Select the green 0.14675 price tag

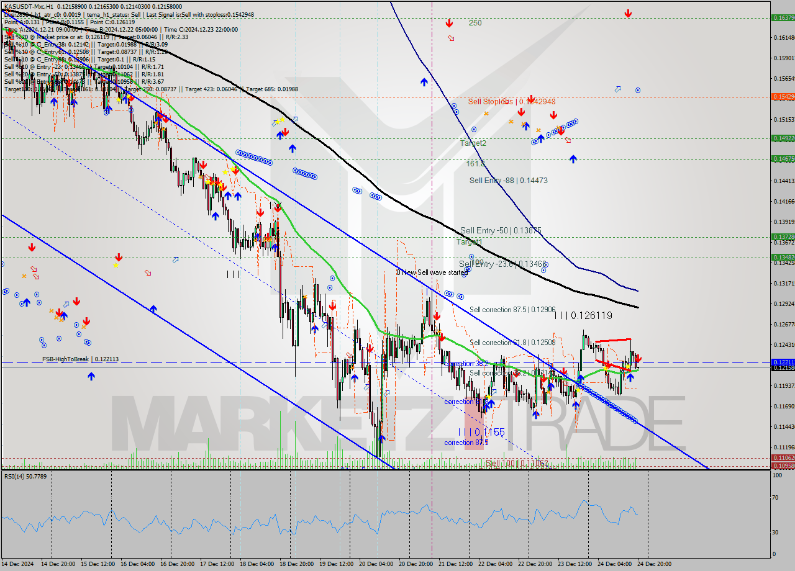point(783,159)
